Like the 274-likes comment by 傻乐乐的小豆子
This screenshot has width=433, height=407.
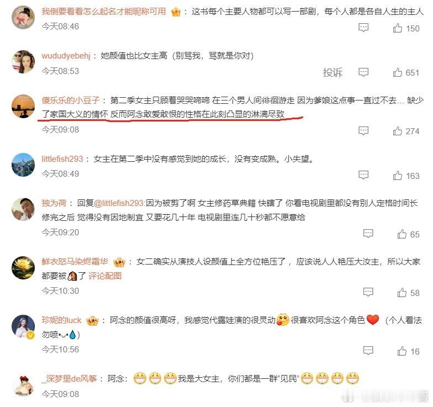pos(398,130)
